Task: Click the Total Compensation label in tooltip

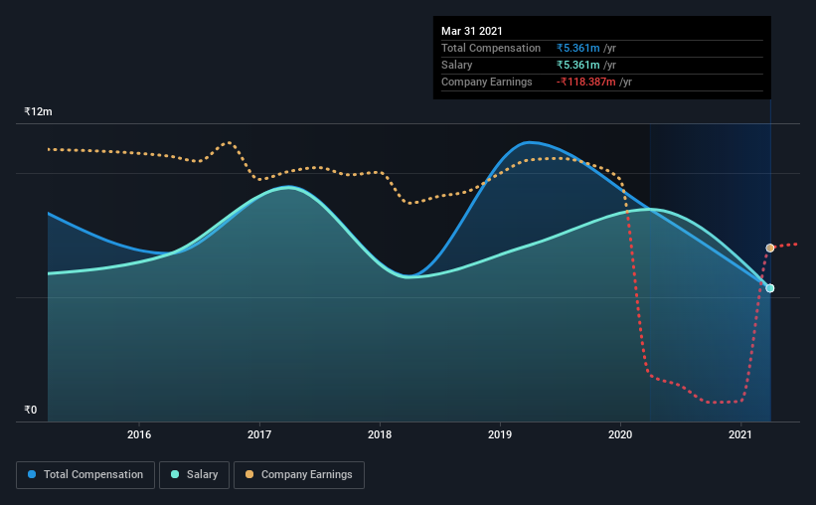Action: tap(491, 48)
